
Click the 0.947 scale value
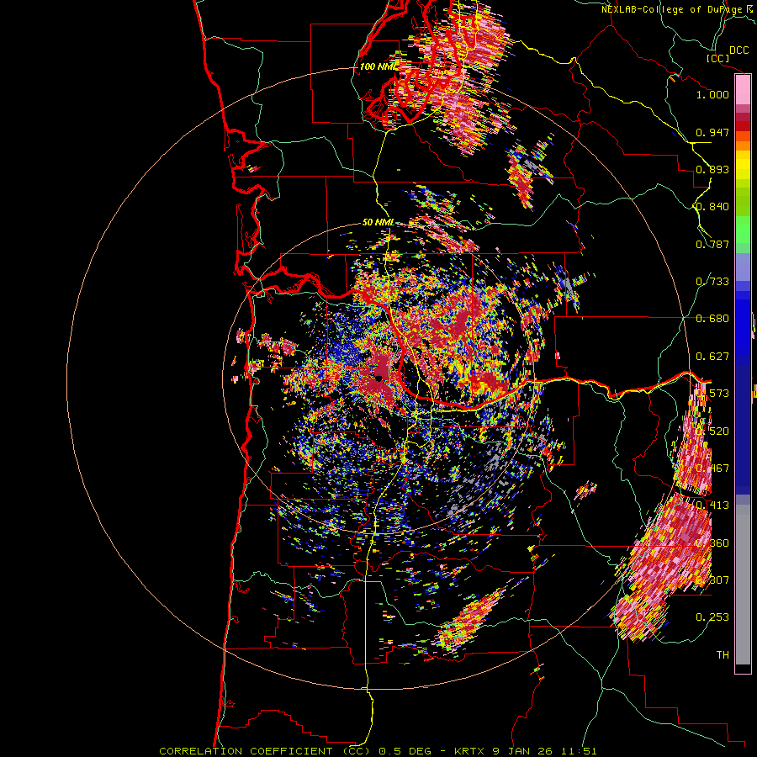pos(712,132)
